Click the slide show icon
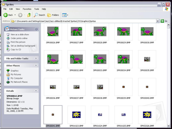The image size is (172, 129). pyautogui.click(x=8, y=35)
